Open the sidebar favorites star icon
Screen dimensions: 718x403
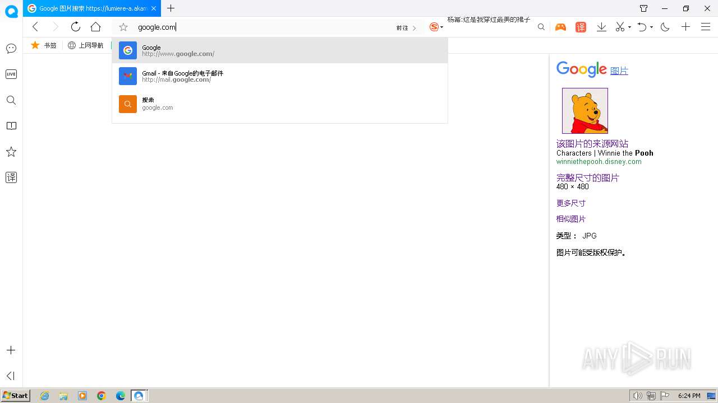pos(11,152)
